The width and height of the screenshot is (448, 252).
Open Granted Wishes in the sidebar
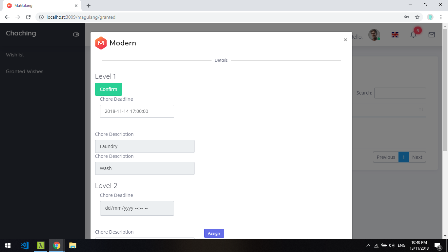[x=25, y=72]
